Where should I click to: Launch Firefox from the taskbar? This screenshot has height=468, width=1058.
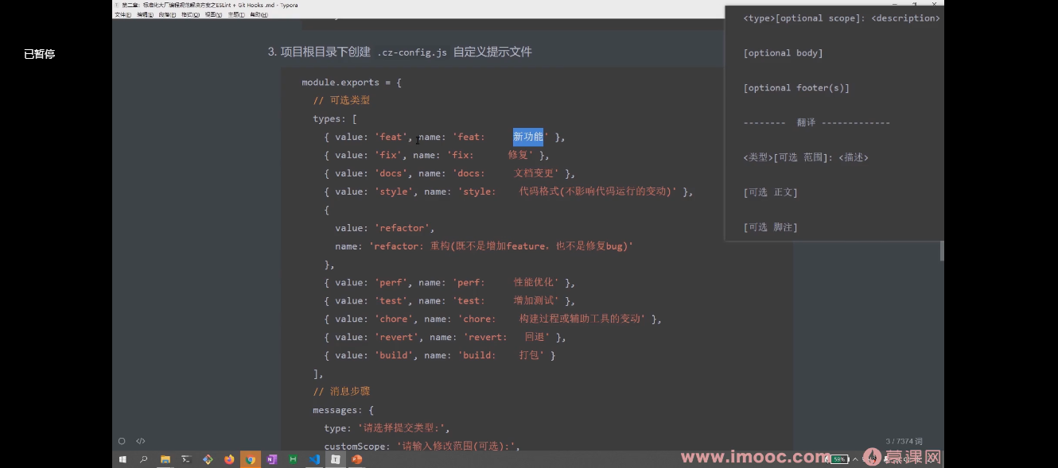tap(229, 459)
